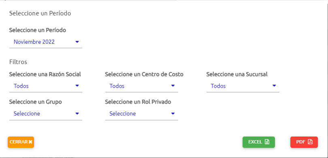Viewport: 328px width, 158px height.
Task: Open the Grupo dropdown arrow
Action: click(77, 113)
